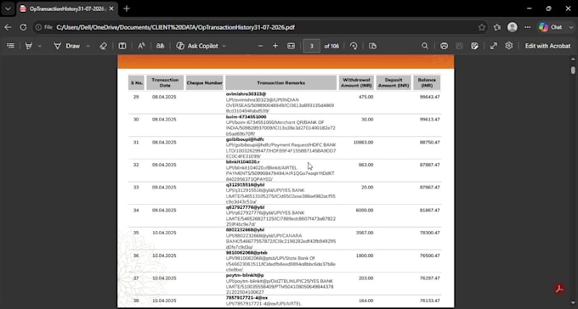Click remark blinkit104020.r
The height and width of the screenshot is (309, 578).
(243, 162)
